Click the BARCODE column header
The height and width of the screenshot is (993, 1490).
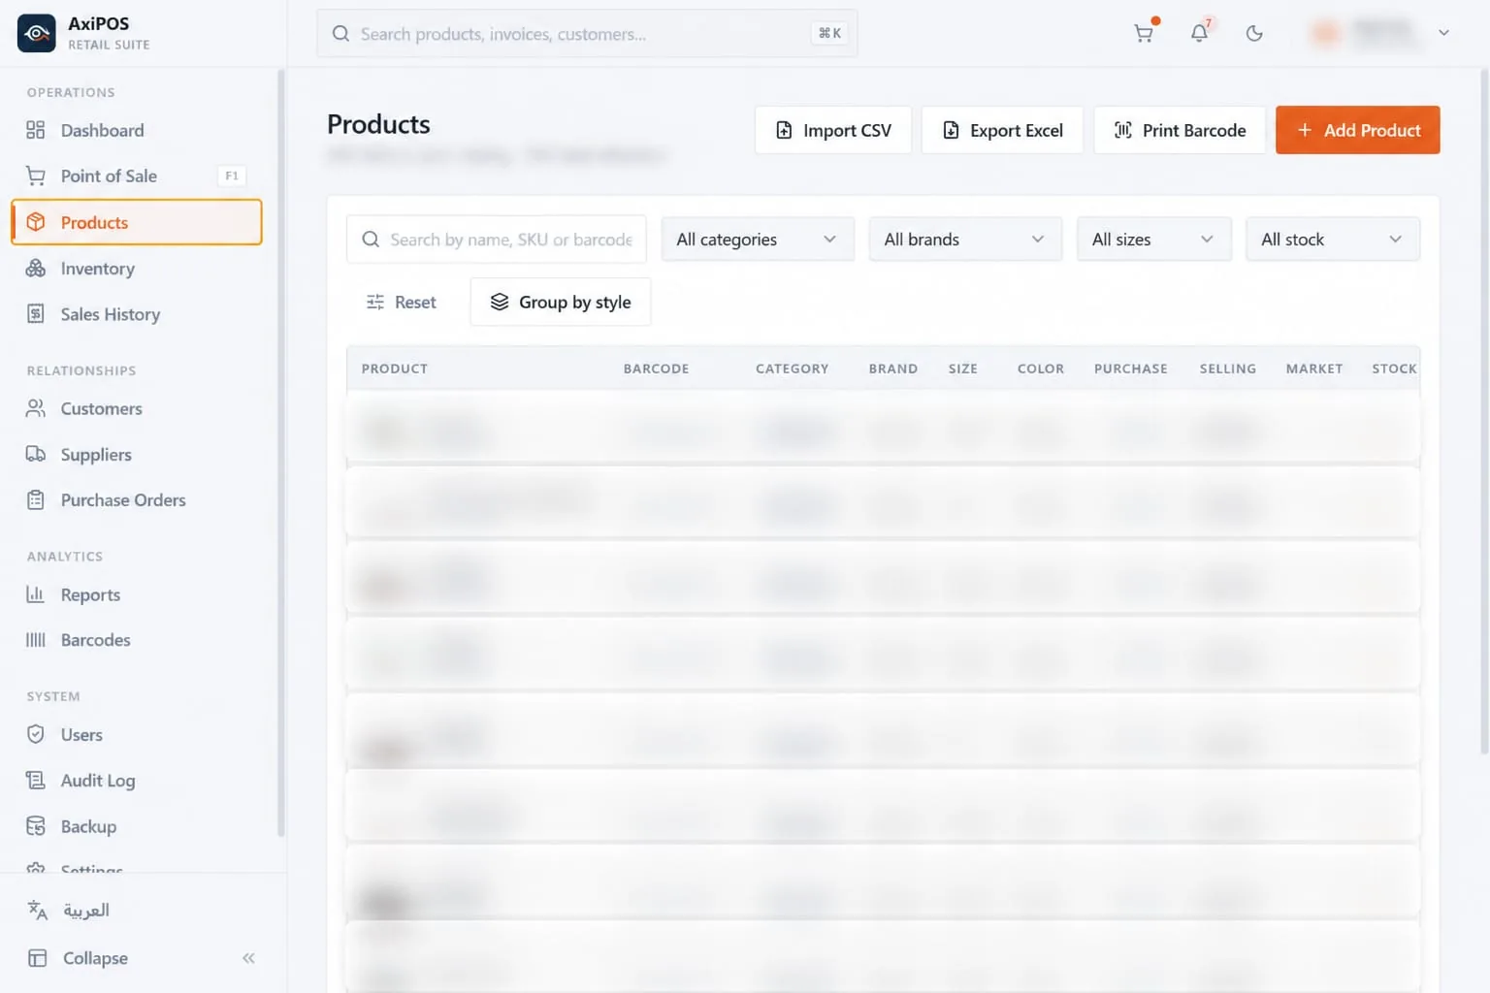656,368
